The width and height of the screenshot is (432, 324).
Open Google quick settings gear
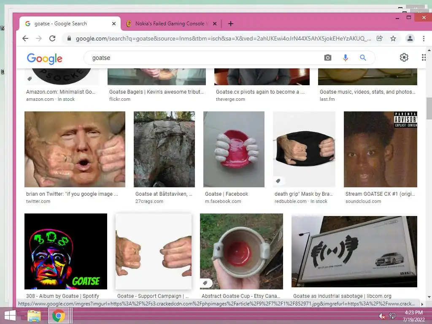[x=404, y=57]
